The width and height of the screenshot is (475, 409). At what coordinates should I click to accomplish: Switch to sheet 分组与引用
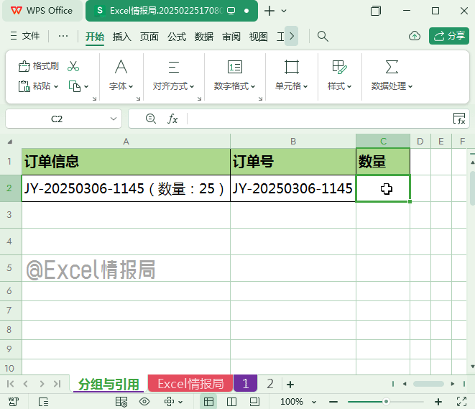(x=109, y=384)
